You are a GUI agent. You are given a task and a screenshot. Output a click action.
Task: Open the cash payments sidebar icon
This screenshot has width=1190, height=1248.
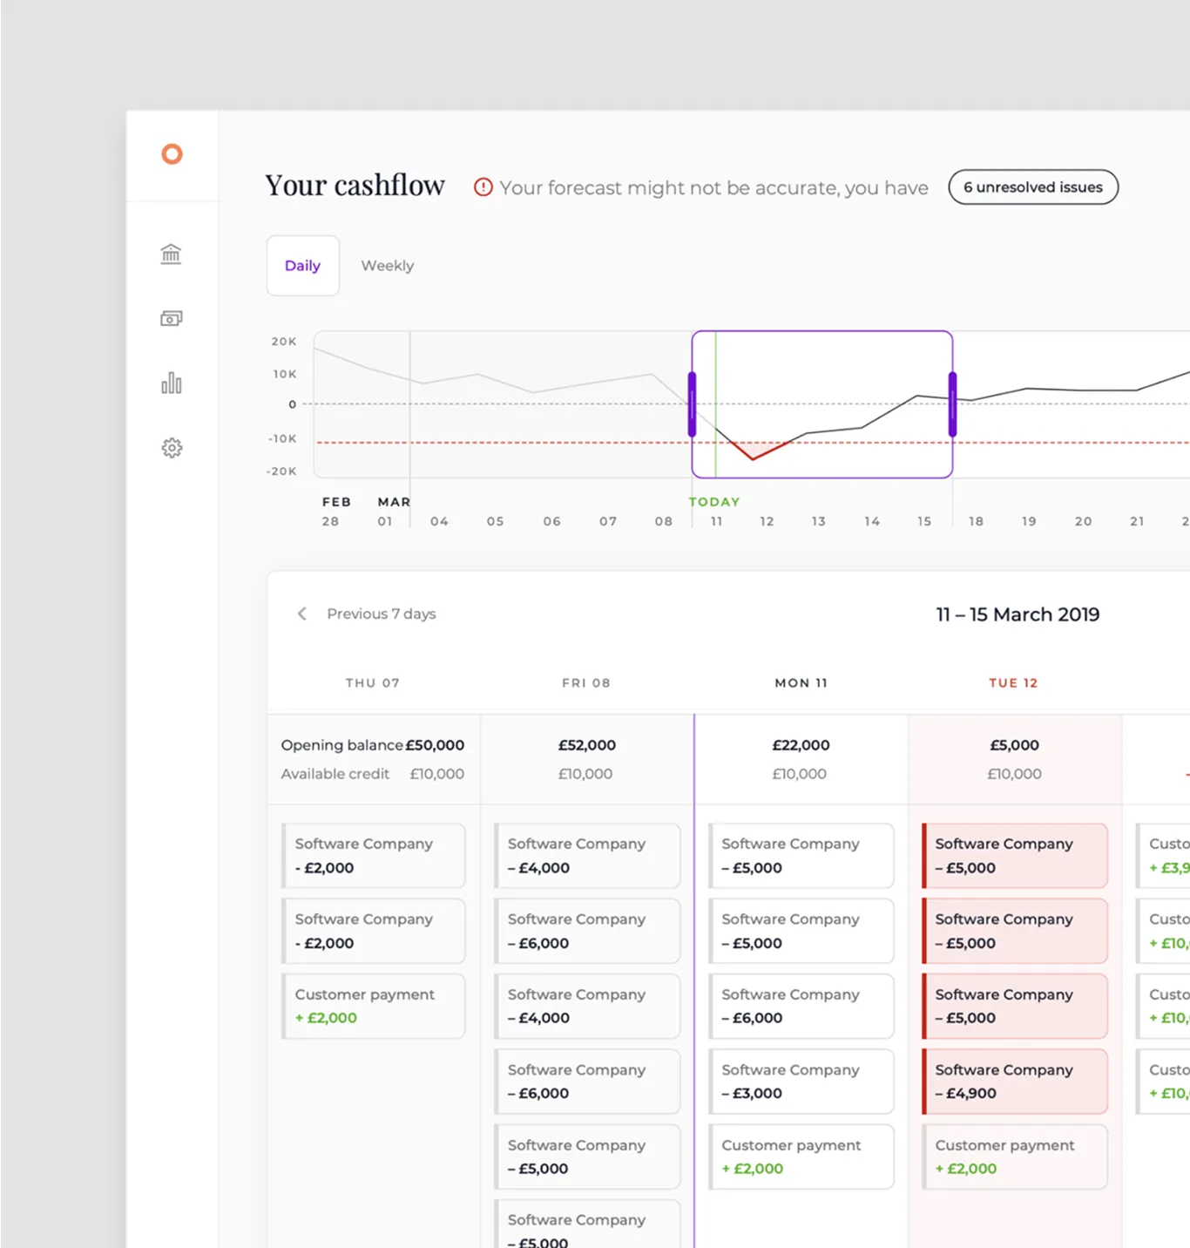pyautogui.click(x=171, y=318)
